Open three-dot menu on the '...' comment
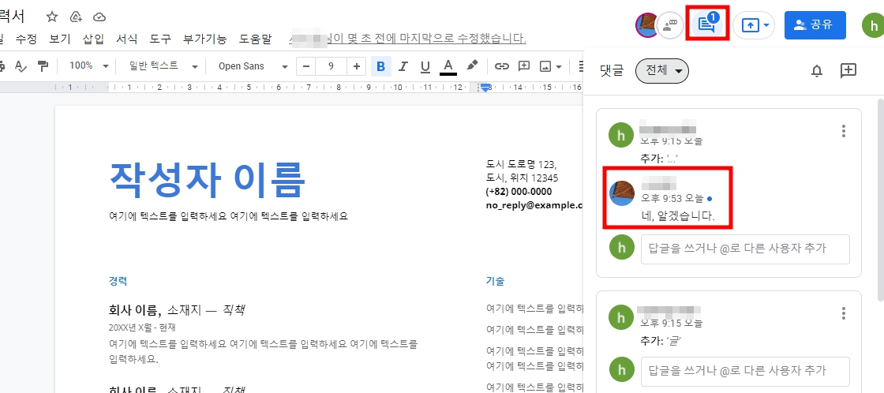Screen dimensions: 884x393 (x=844, y=131)
